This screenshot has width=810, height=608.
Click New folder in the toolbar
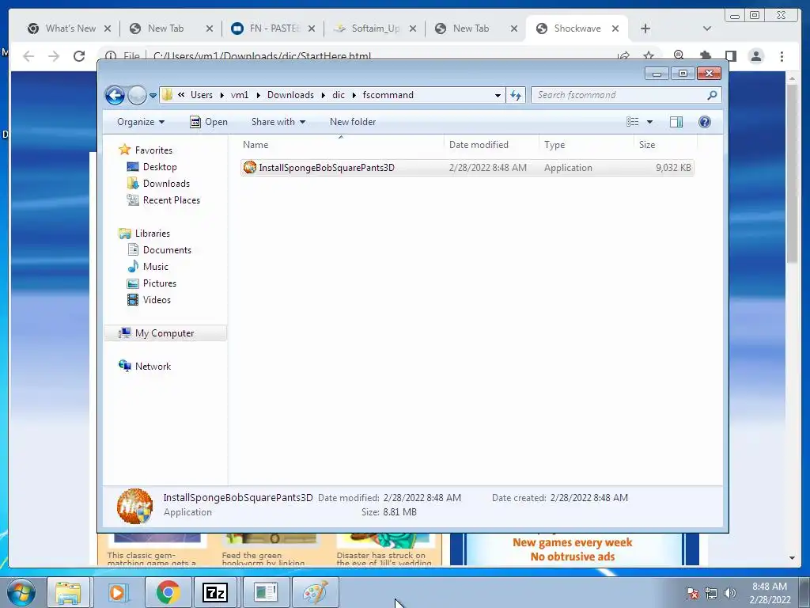pyautogui.click(x=353, y=122)
